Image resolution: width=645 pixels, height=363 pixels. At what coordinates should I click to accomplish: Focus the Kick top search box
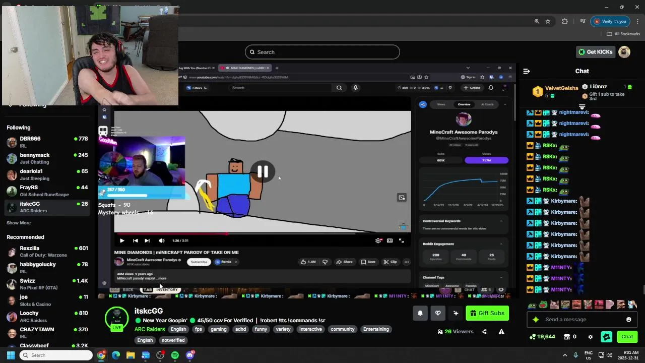[322, 52]
